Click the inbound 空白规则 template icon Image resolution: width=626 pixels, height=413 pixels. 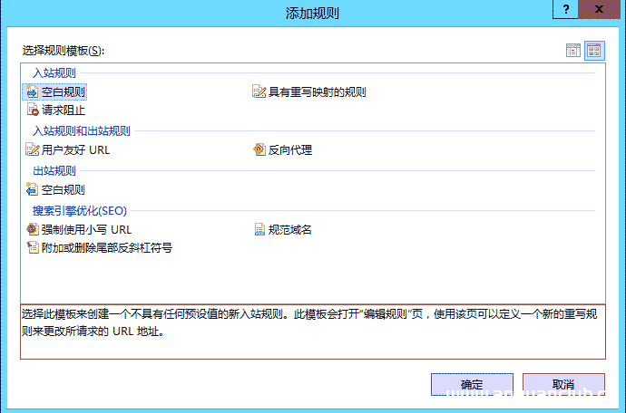point(32,91)
